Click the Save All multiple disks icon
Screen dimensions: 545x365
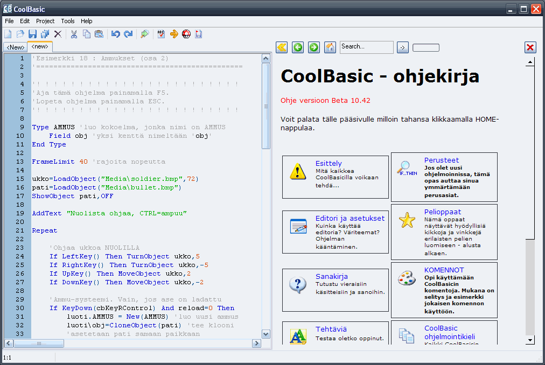(45, 34)
